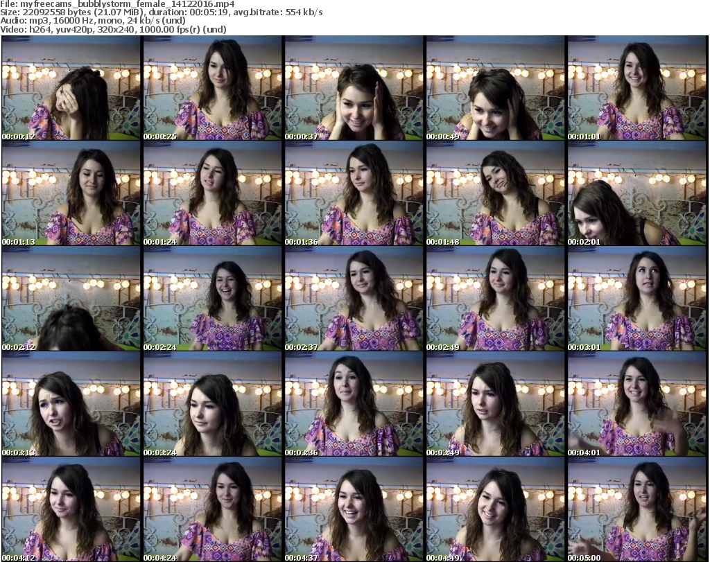Select the thumbnail frame at 00:03:49
This screenshot has width=710, height=562.
495,404
